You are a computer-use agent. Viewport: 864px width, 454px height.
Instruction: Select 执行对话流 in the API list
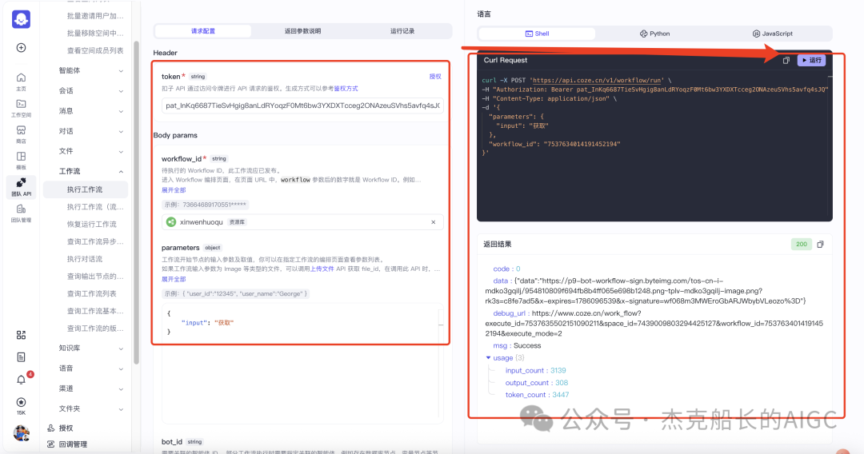point(84,259)
